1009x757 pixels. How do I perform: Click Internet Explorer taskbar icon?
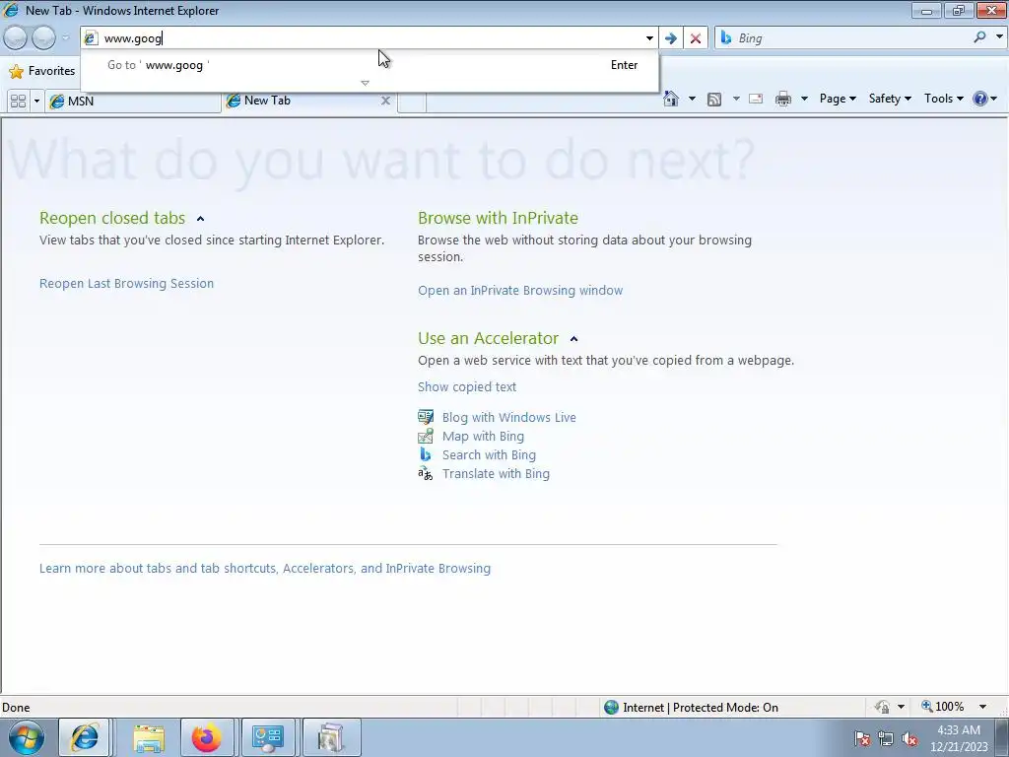click(85, 737)
